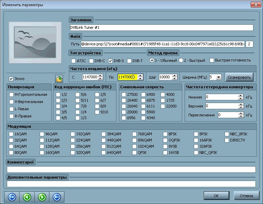Enable H-Горизонтальная polarization checkbox
The image size is (263, 204).
click(x=12, y=94)
